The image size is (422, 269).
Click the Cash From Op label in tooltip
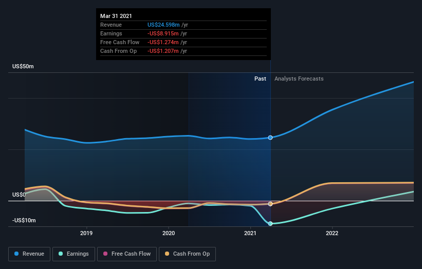(118, 51)
